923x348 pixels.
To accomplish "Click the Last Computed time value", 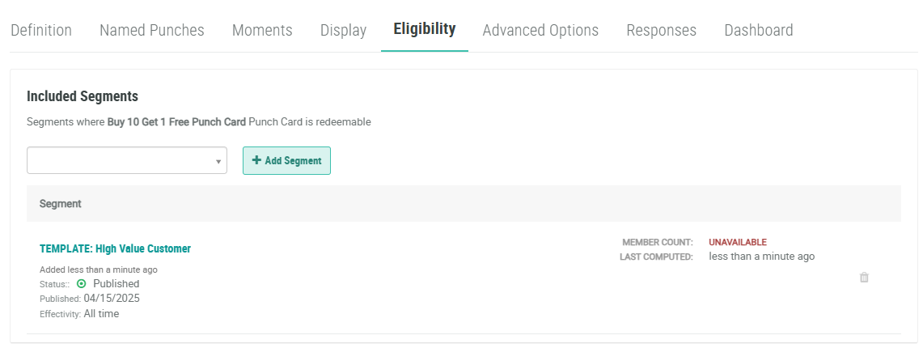I will (761, 257).
